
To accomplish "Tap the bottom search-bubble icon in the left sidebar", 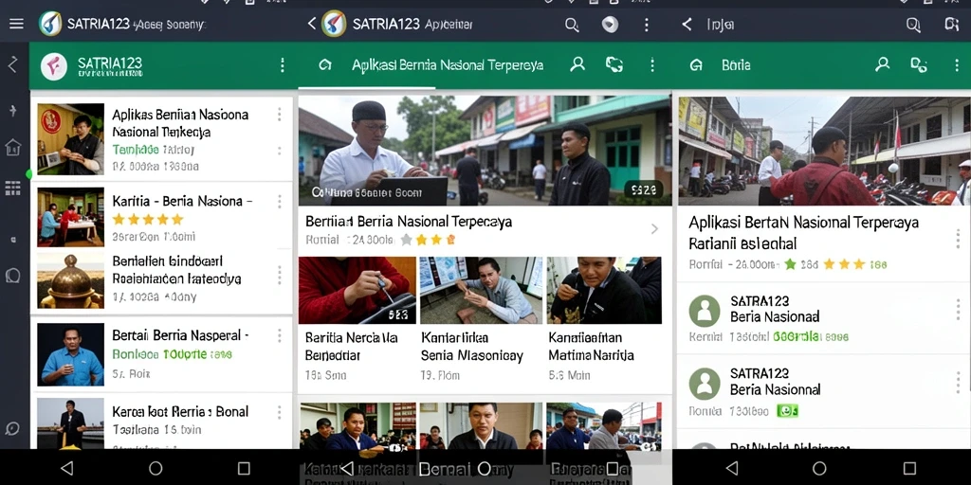I will 12,428.
